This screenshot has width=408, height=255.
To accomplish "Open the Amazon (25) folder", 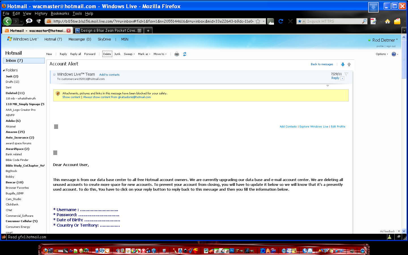I will click(15, 132).
